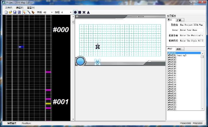
Task: Open the view menu labeled (V)
Action: tap(31, 8)
